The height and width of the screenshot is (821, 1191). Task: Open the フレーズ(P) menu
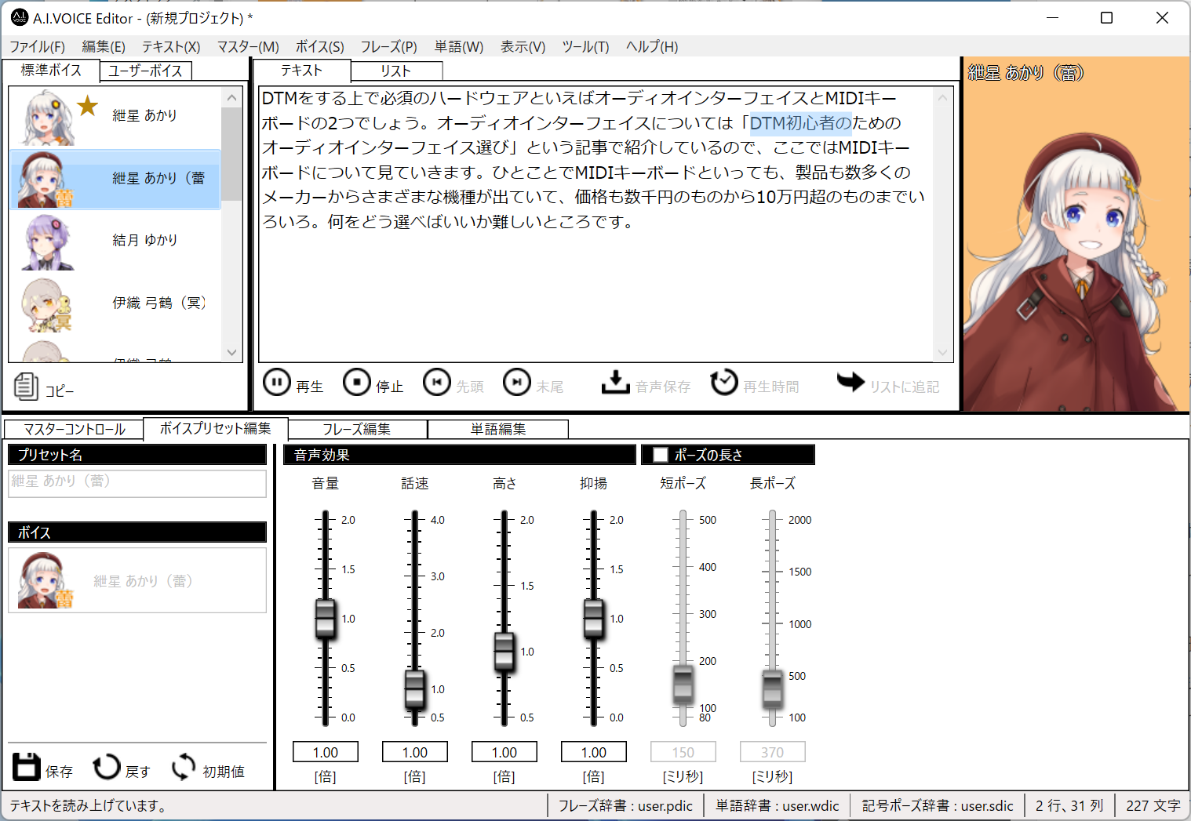(388, 47)
